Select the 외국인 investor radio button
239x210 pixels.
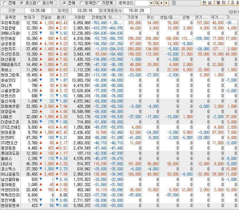81,3
